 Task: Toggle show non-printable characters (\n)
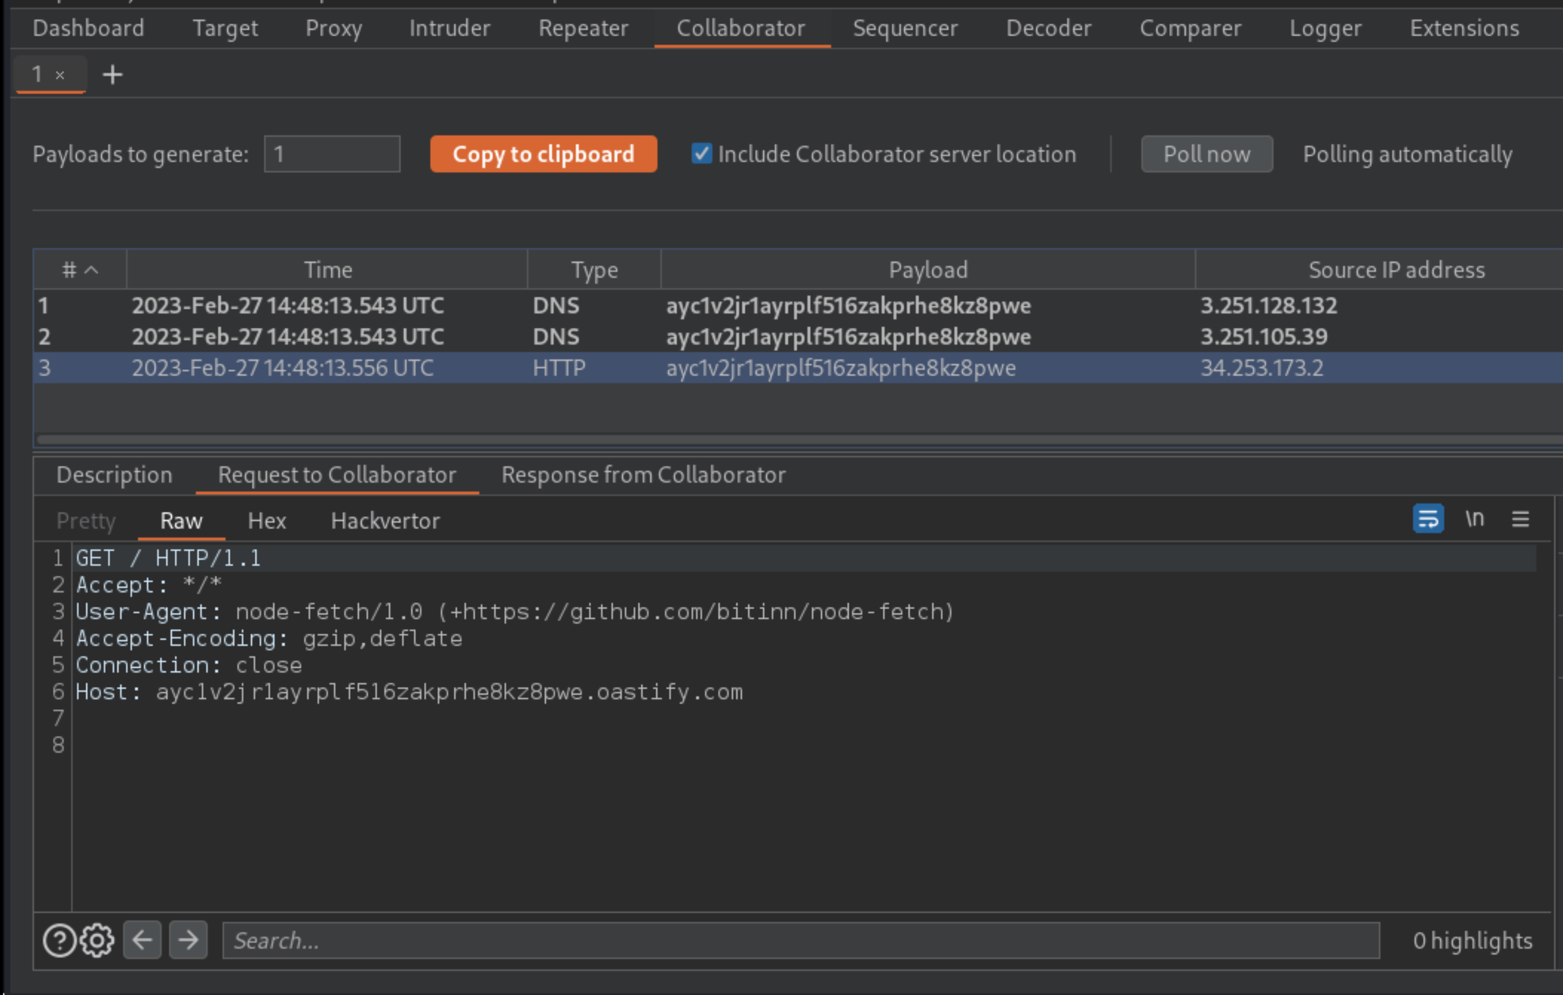tap(1474, 519)
